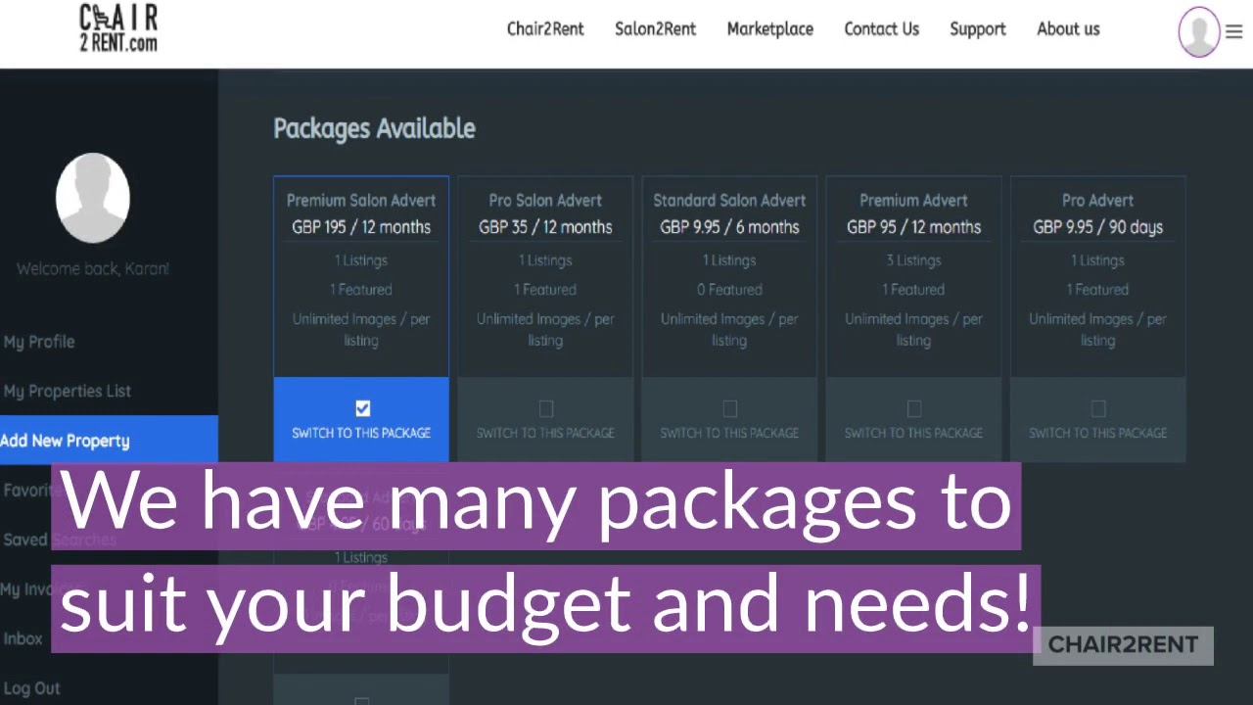Click the sidebar profile picture
Image resolution: width=1253 pixels, height=705 pixels.
pyautogui.click(x=93, y=198)
